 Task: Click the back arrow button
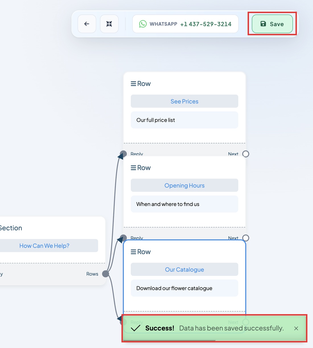pyautogui.click(x=87, y=24)
